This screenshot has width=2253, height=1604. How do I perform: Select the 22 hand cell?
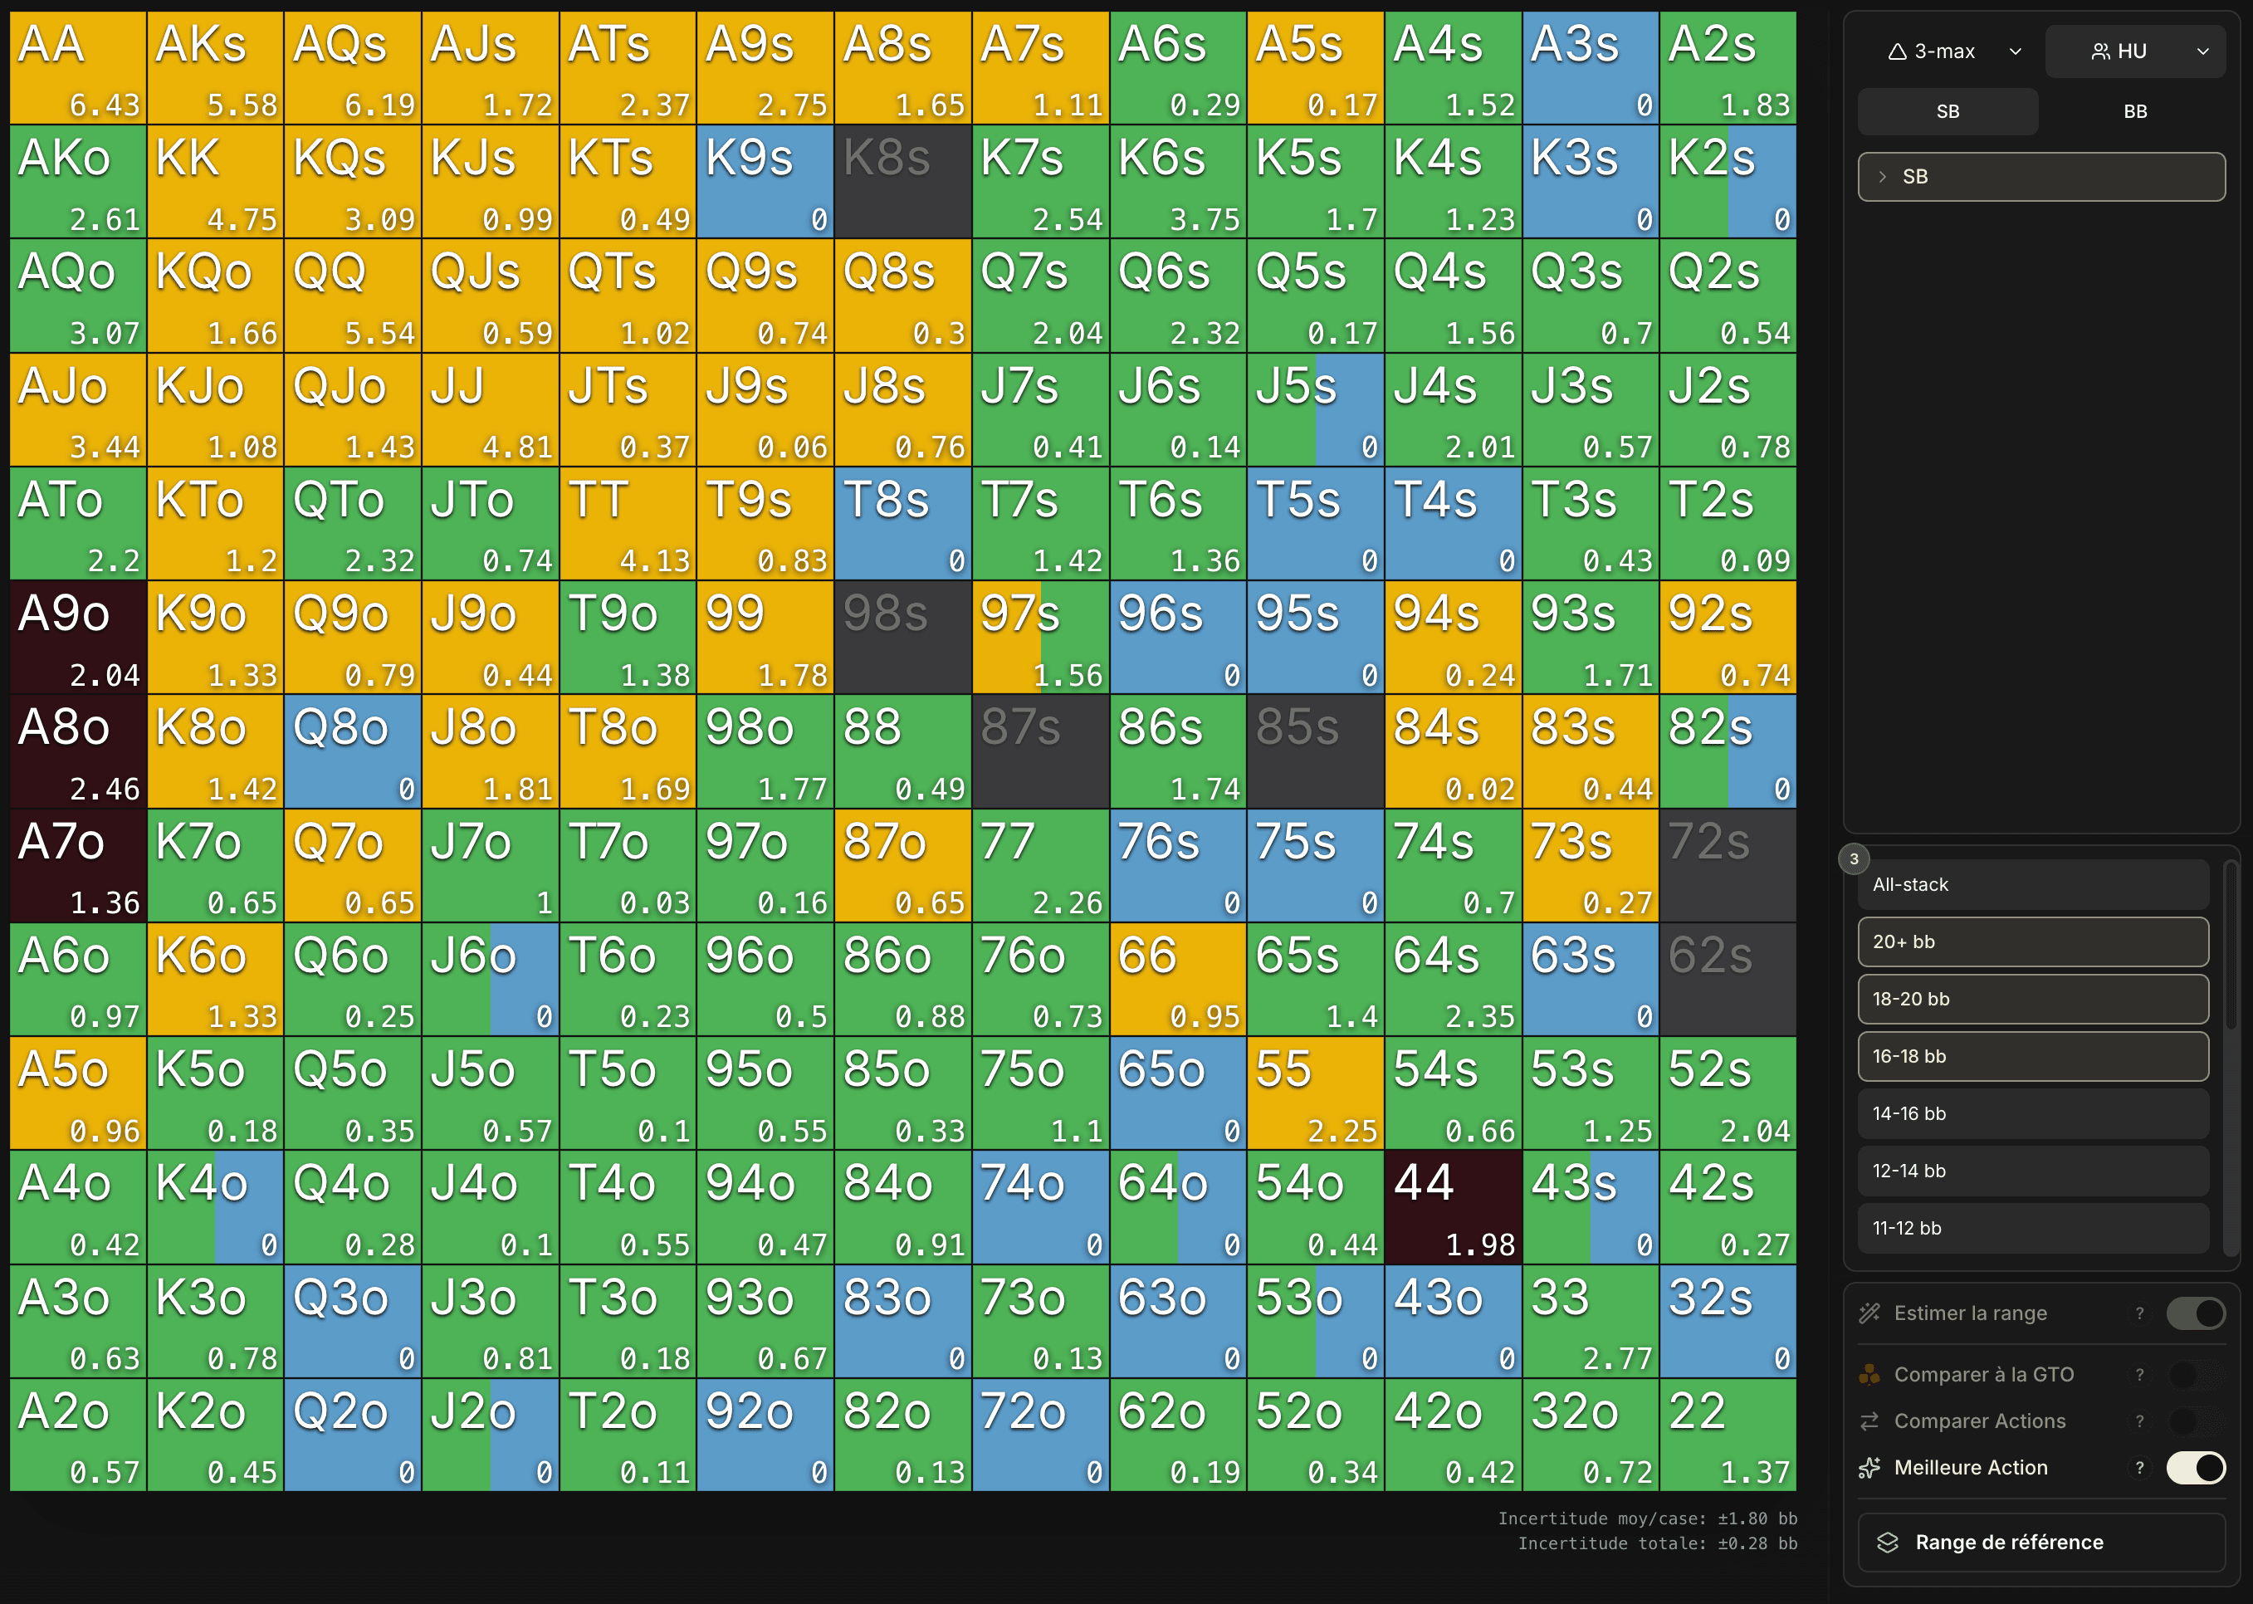[1728, 1434]
